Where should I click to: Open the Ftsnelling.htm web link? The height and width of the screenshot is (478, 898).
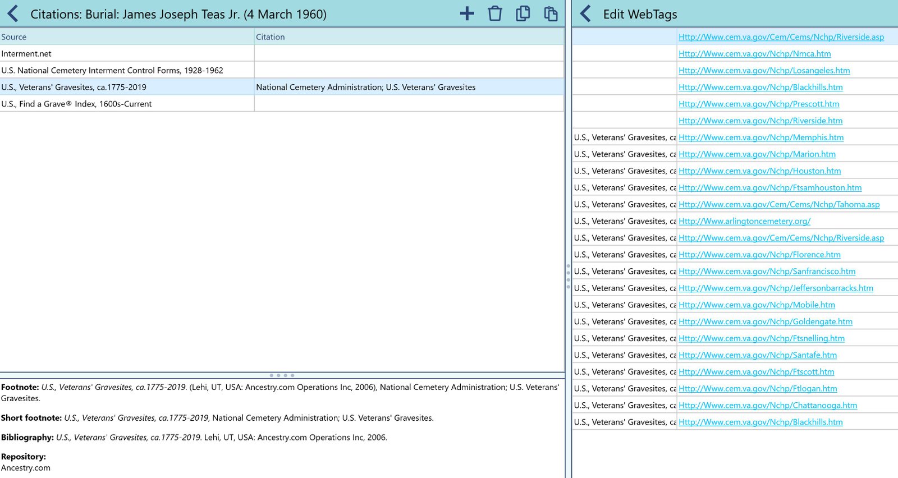[x=762, y=339]
